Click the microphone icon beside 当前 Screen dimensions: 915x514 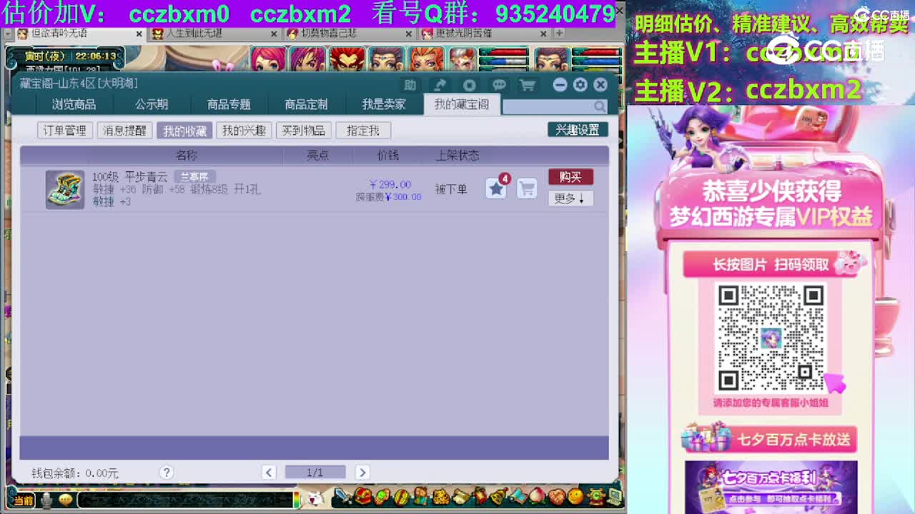pyautogui.click(x=46, y=500)
